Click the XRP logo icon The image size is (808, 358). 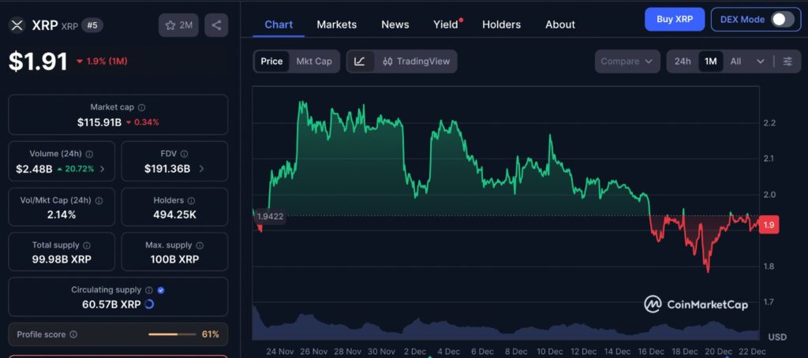click(x=17, y=25)
